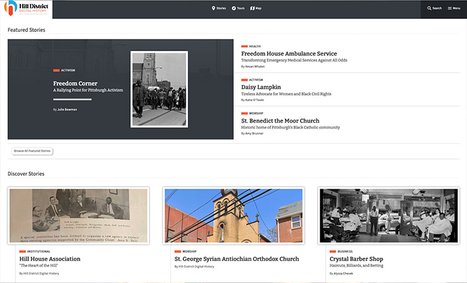Click the Tours compass icon in navigation

pyautogui.click(x=234, y=9)
